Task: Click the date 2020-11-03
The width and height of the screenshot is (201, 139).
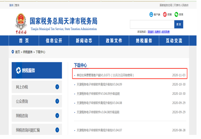Action: (179, 75)
